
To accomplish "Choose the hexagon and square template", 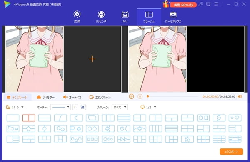I will pos(203,118).
